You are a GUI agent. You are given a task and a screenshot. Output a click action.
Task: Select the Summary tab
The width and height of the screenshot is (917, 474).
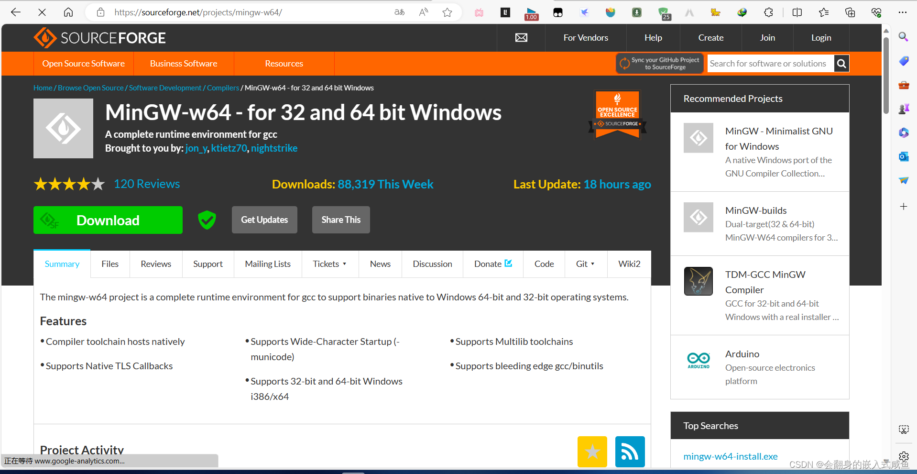pos(62,264)
